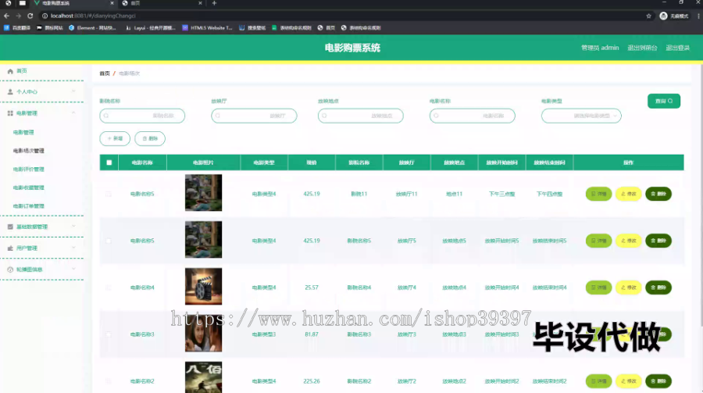This screenshot has height=393, width=703.
Task: Click 删除 in the 电影名称2 row
Action: click(x=658, y=380)
